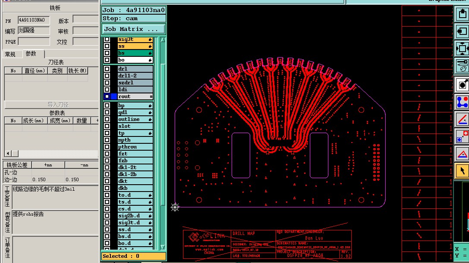Click the 成长(mm) column header
The width and height of the screenshot is (469, 263).
point(35,121)
